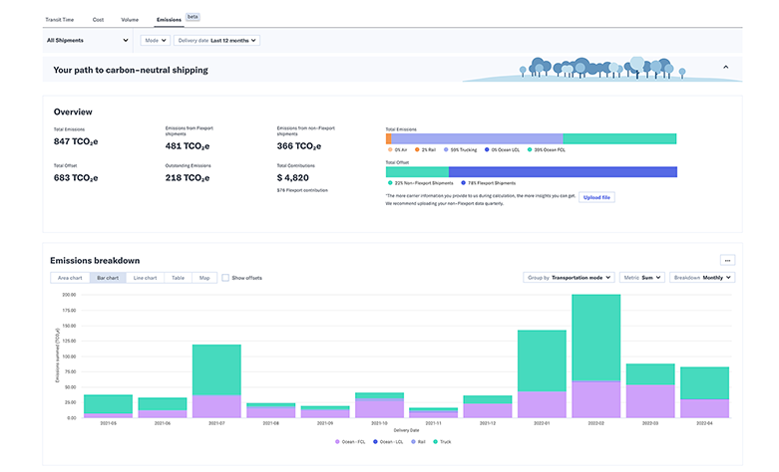Click the 218 TCO₂e outstanding emissions value

click(x=188, y=178)
